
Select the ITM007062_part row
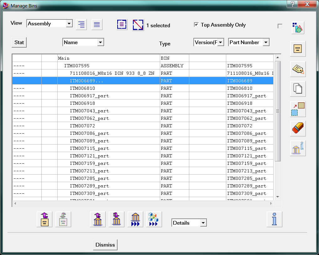[143, 119]
